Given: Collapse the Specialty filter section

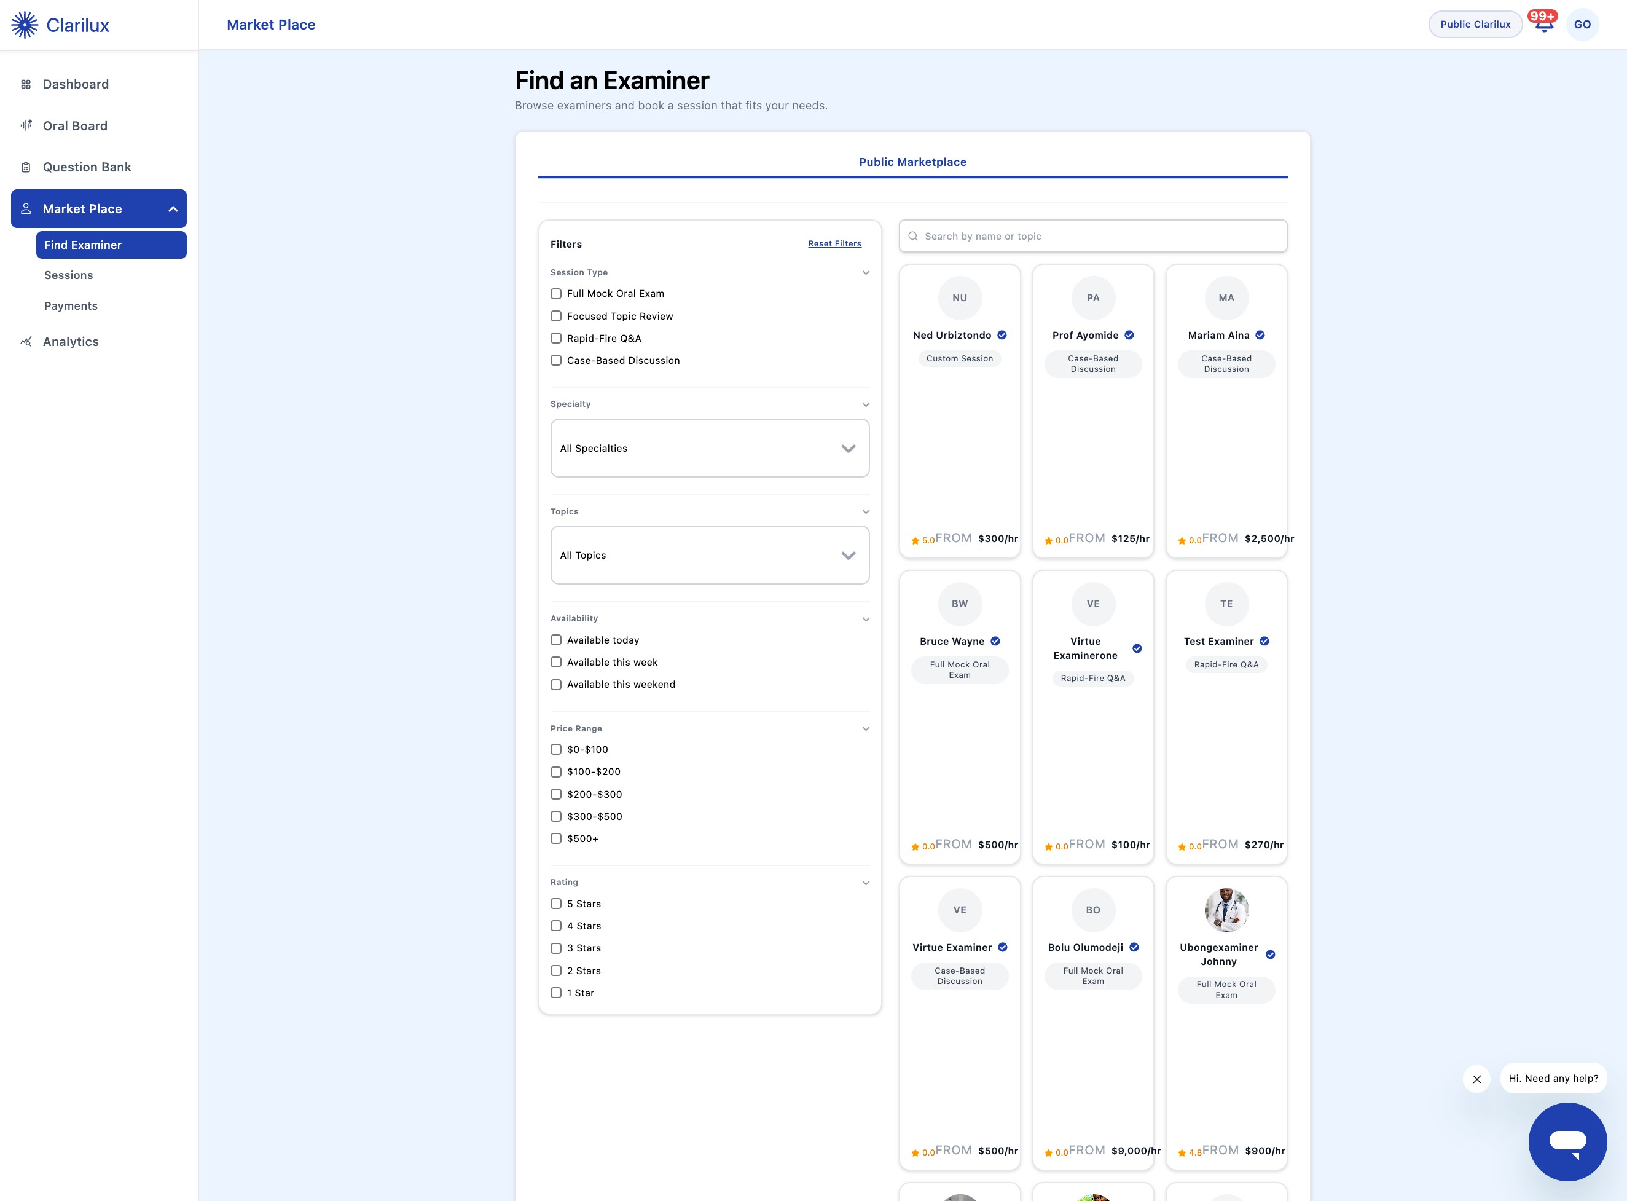Looking at the screenshot, I should (866, 404).
